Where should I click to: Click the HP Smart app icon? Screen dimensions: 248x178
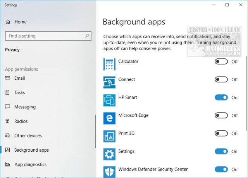point(110,100)
